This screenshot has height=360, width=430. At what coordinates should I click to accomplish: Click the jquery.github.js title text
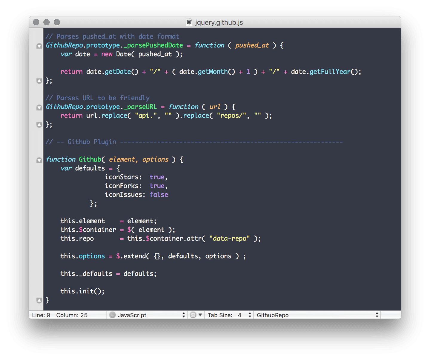click(219, 22)
